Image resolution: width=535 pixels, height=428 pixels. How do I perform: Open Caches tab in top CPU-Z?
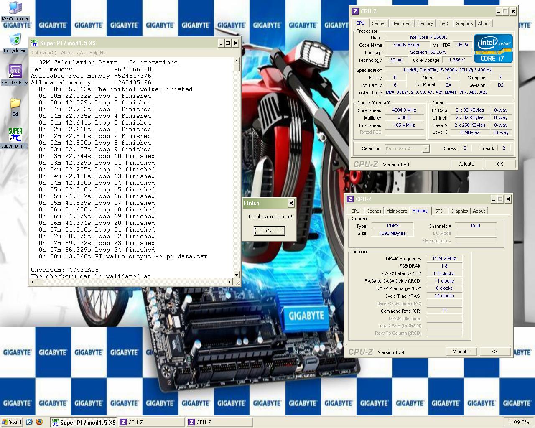379,23
